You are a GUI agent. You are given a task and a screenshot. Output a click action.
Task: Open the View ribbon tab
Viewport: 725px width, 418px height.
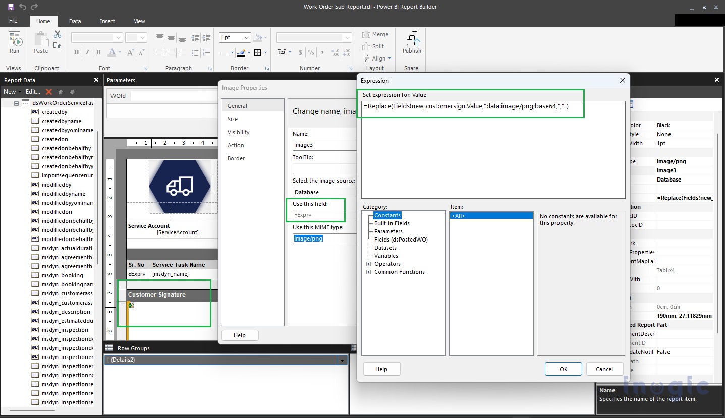[139, 21]
